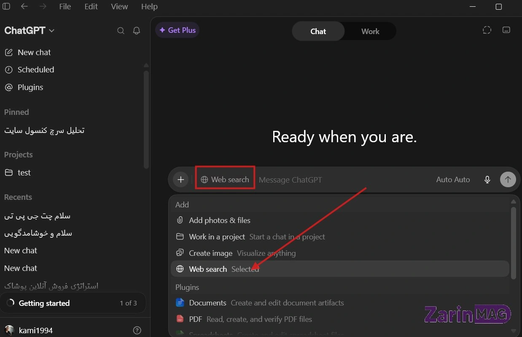The height and width of the screenshot is (337, 522).
Task: Open the Auto model selector in the composer
Action: click(x=453, y=180)
